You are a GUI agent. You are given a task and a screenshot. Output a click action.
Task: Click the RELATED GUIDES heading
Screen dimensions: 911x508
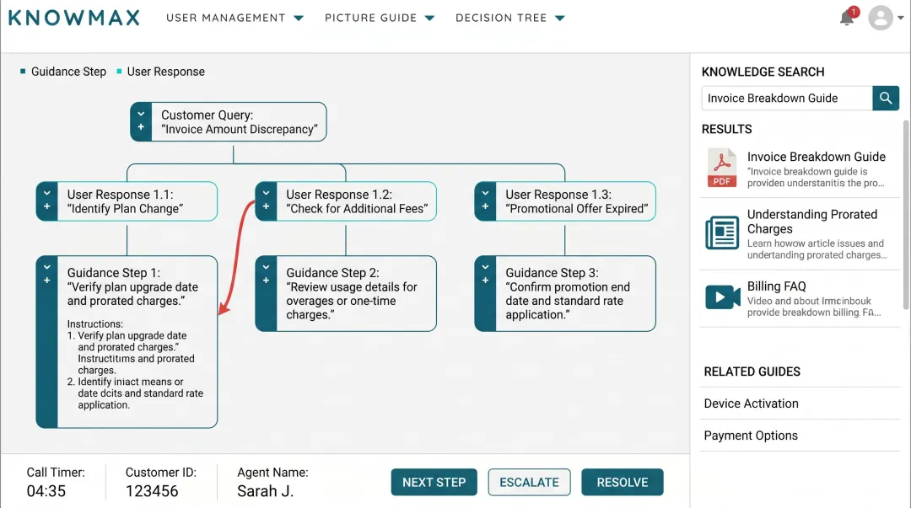pos(752,372)
